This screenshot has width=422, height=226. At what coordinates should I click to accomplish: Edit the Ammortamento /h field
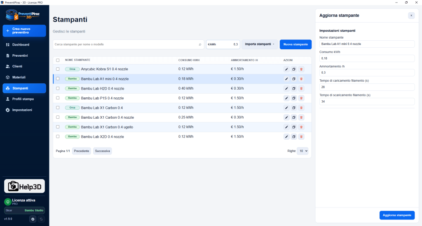[367, 73]
